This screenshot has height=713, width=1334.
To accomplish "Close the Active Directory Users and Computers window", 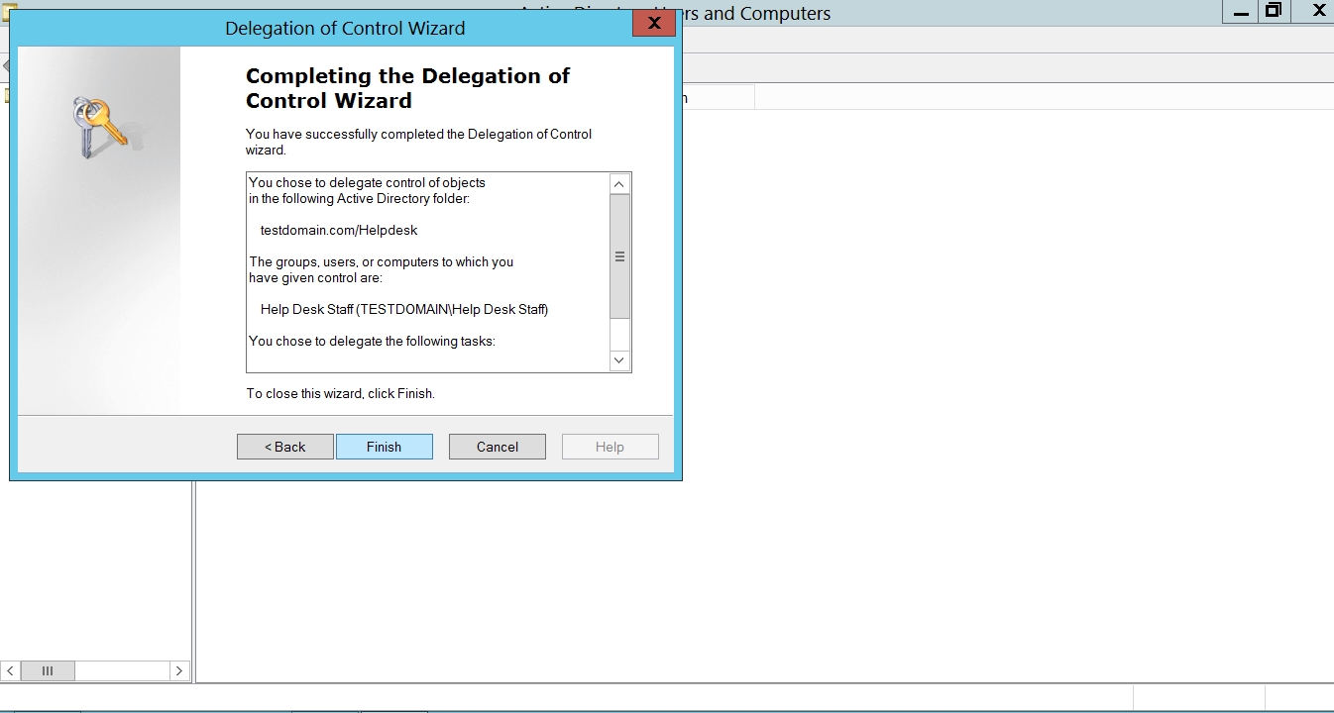I will click(1317, 11).
